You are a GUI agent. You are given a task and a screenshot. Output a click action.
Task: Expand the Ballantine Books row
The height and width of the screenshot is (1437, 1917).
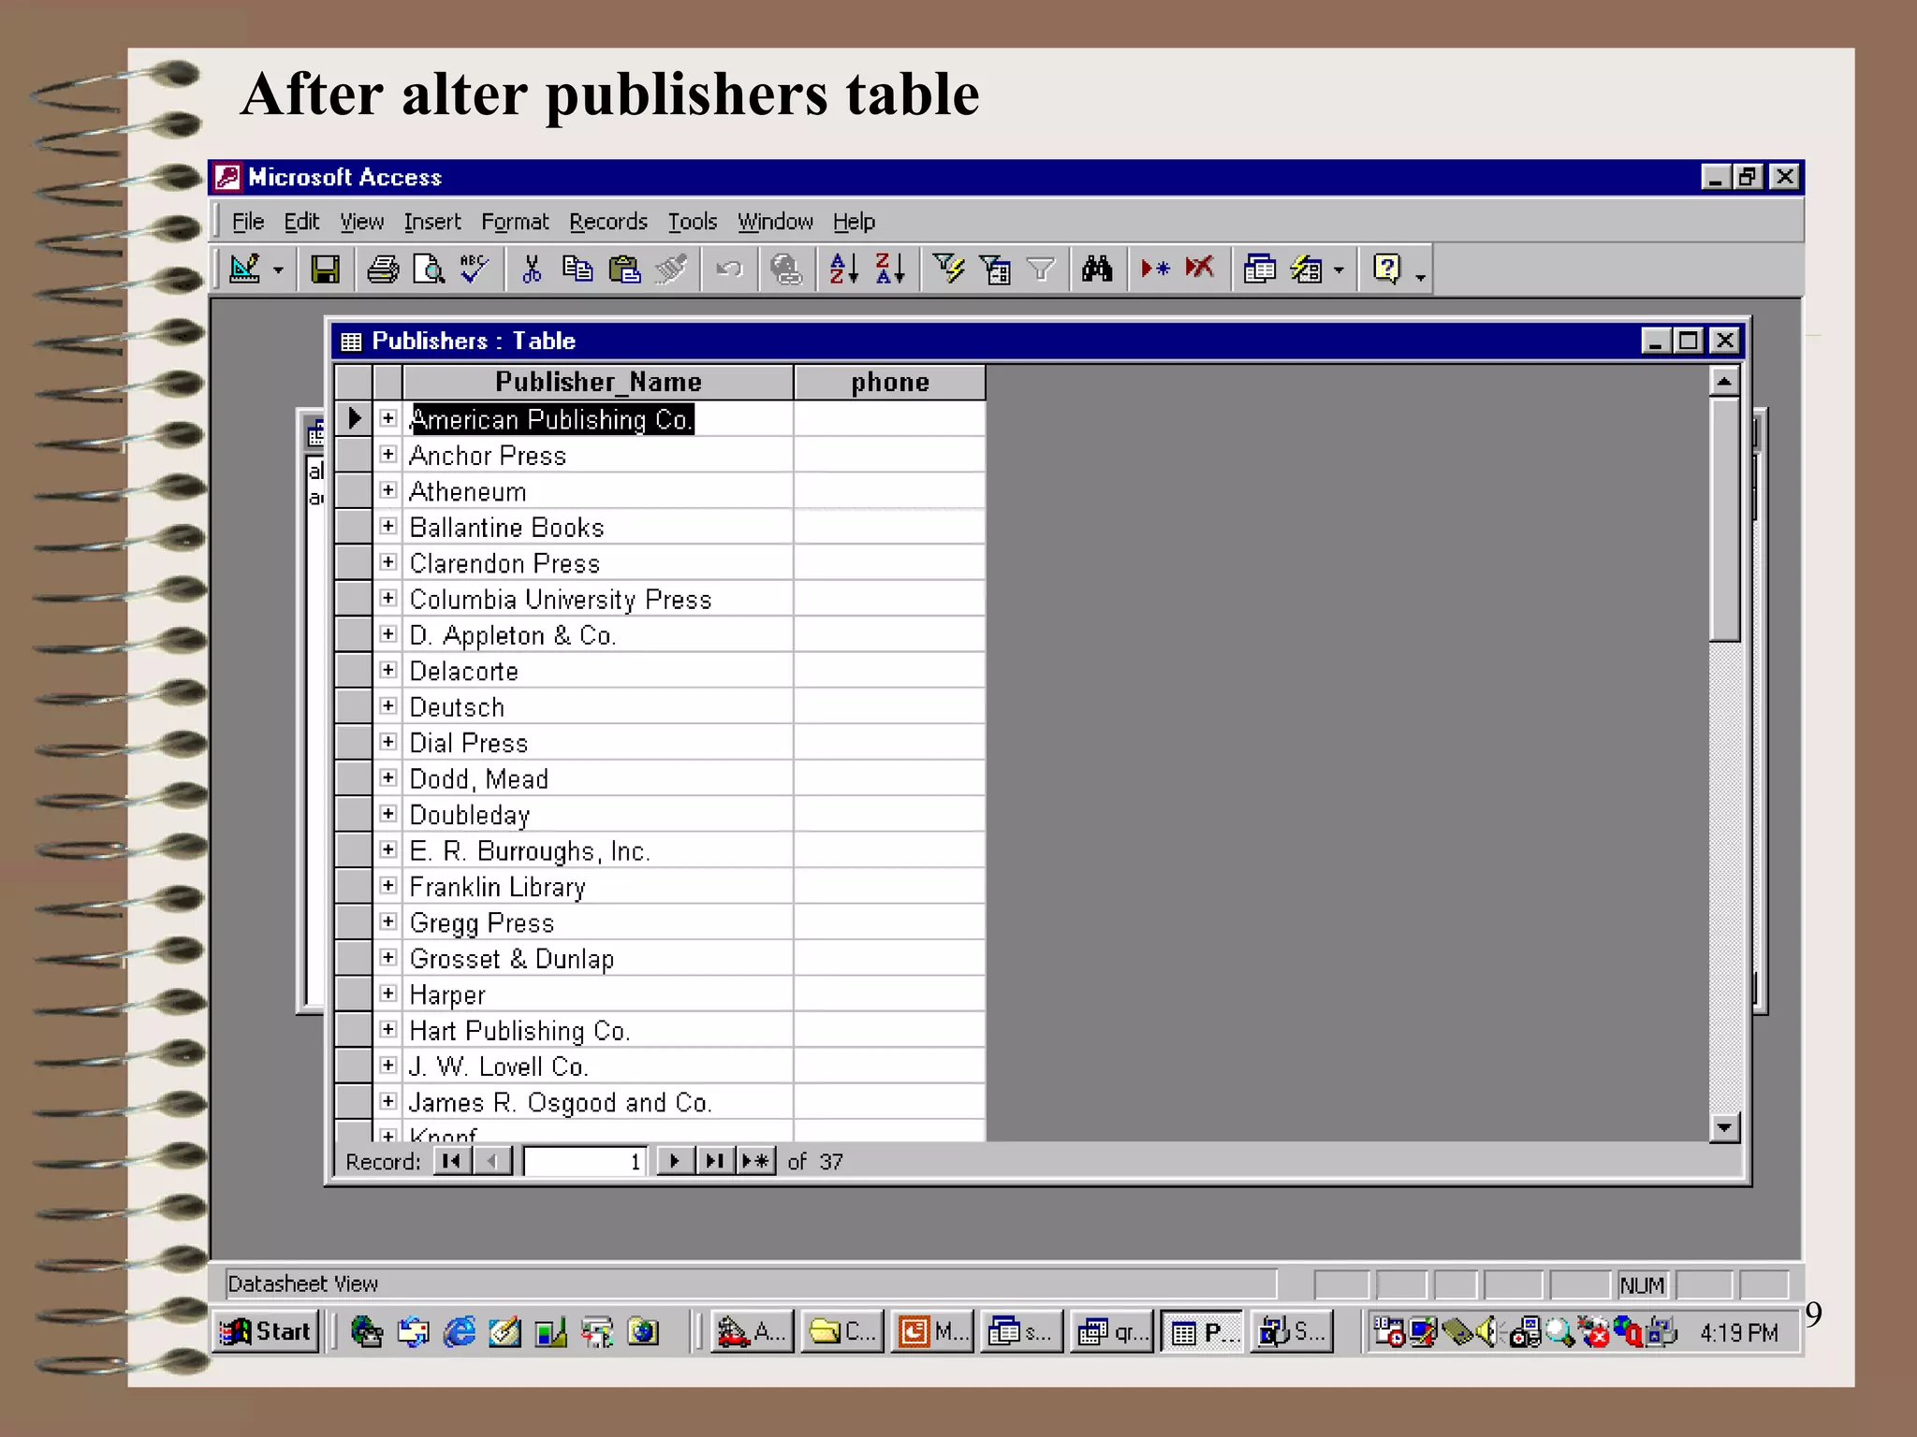click(388, 527)
